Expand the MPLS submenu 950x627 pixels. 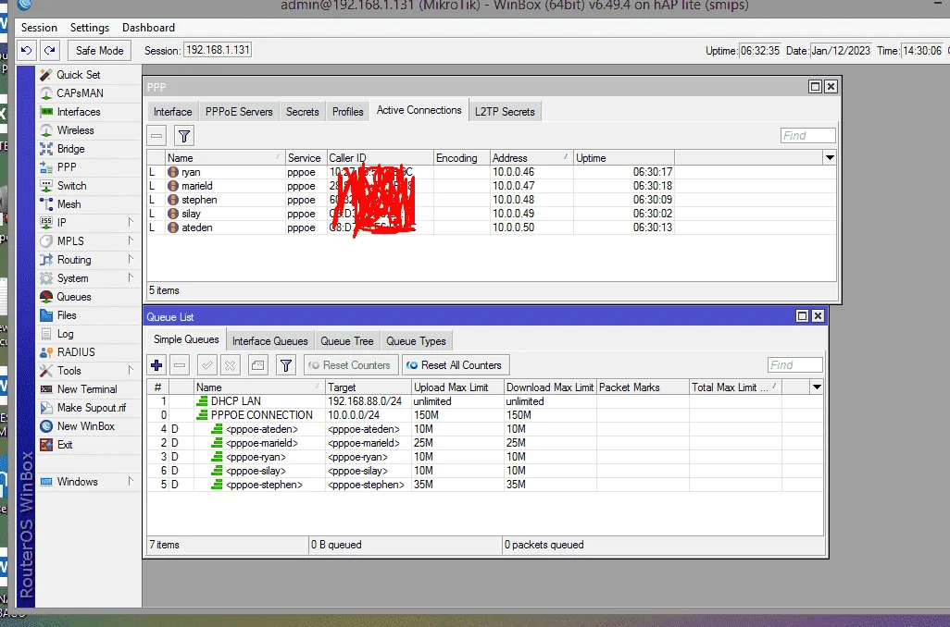pos(131,240)
